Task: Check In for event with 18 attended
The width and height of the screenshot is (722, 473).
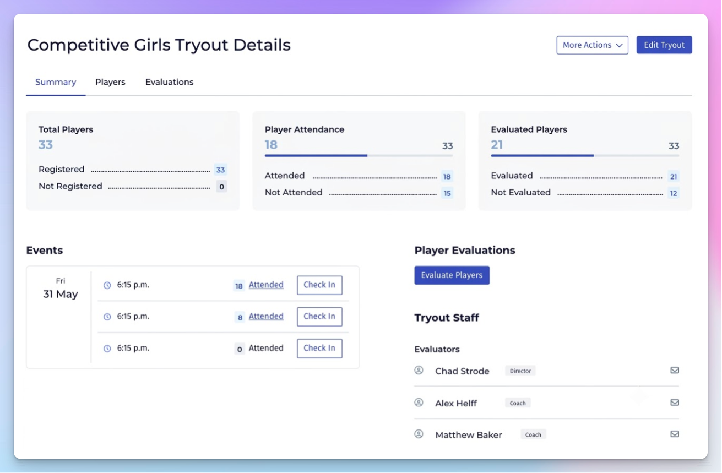Action: click(319, 285)
